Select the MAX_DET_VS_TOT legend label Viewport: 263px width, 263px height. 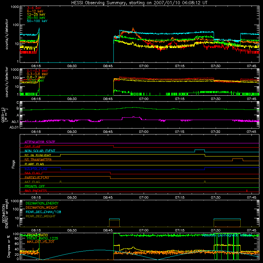pos(40,242)
